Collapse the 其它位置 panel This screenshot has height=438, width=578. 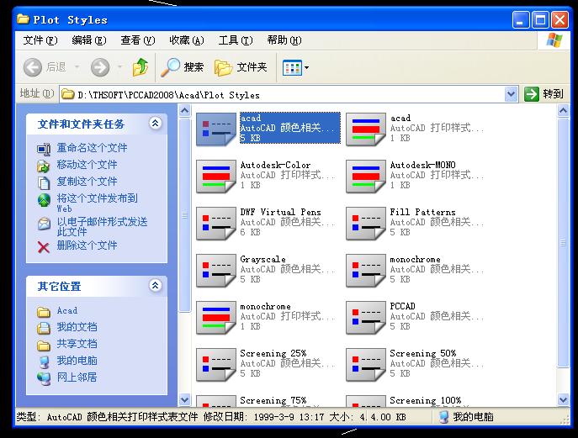coord(155,286)
